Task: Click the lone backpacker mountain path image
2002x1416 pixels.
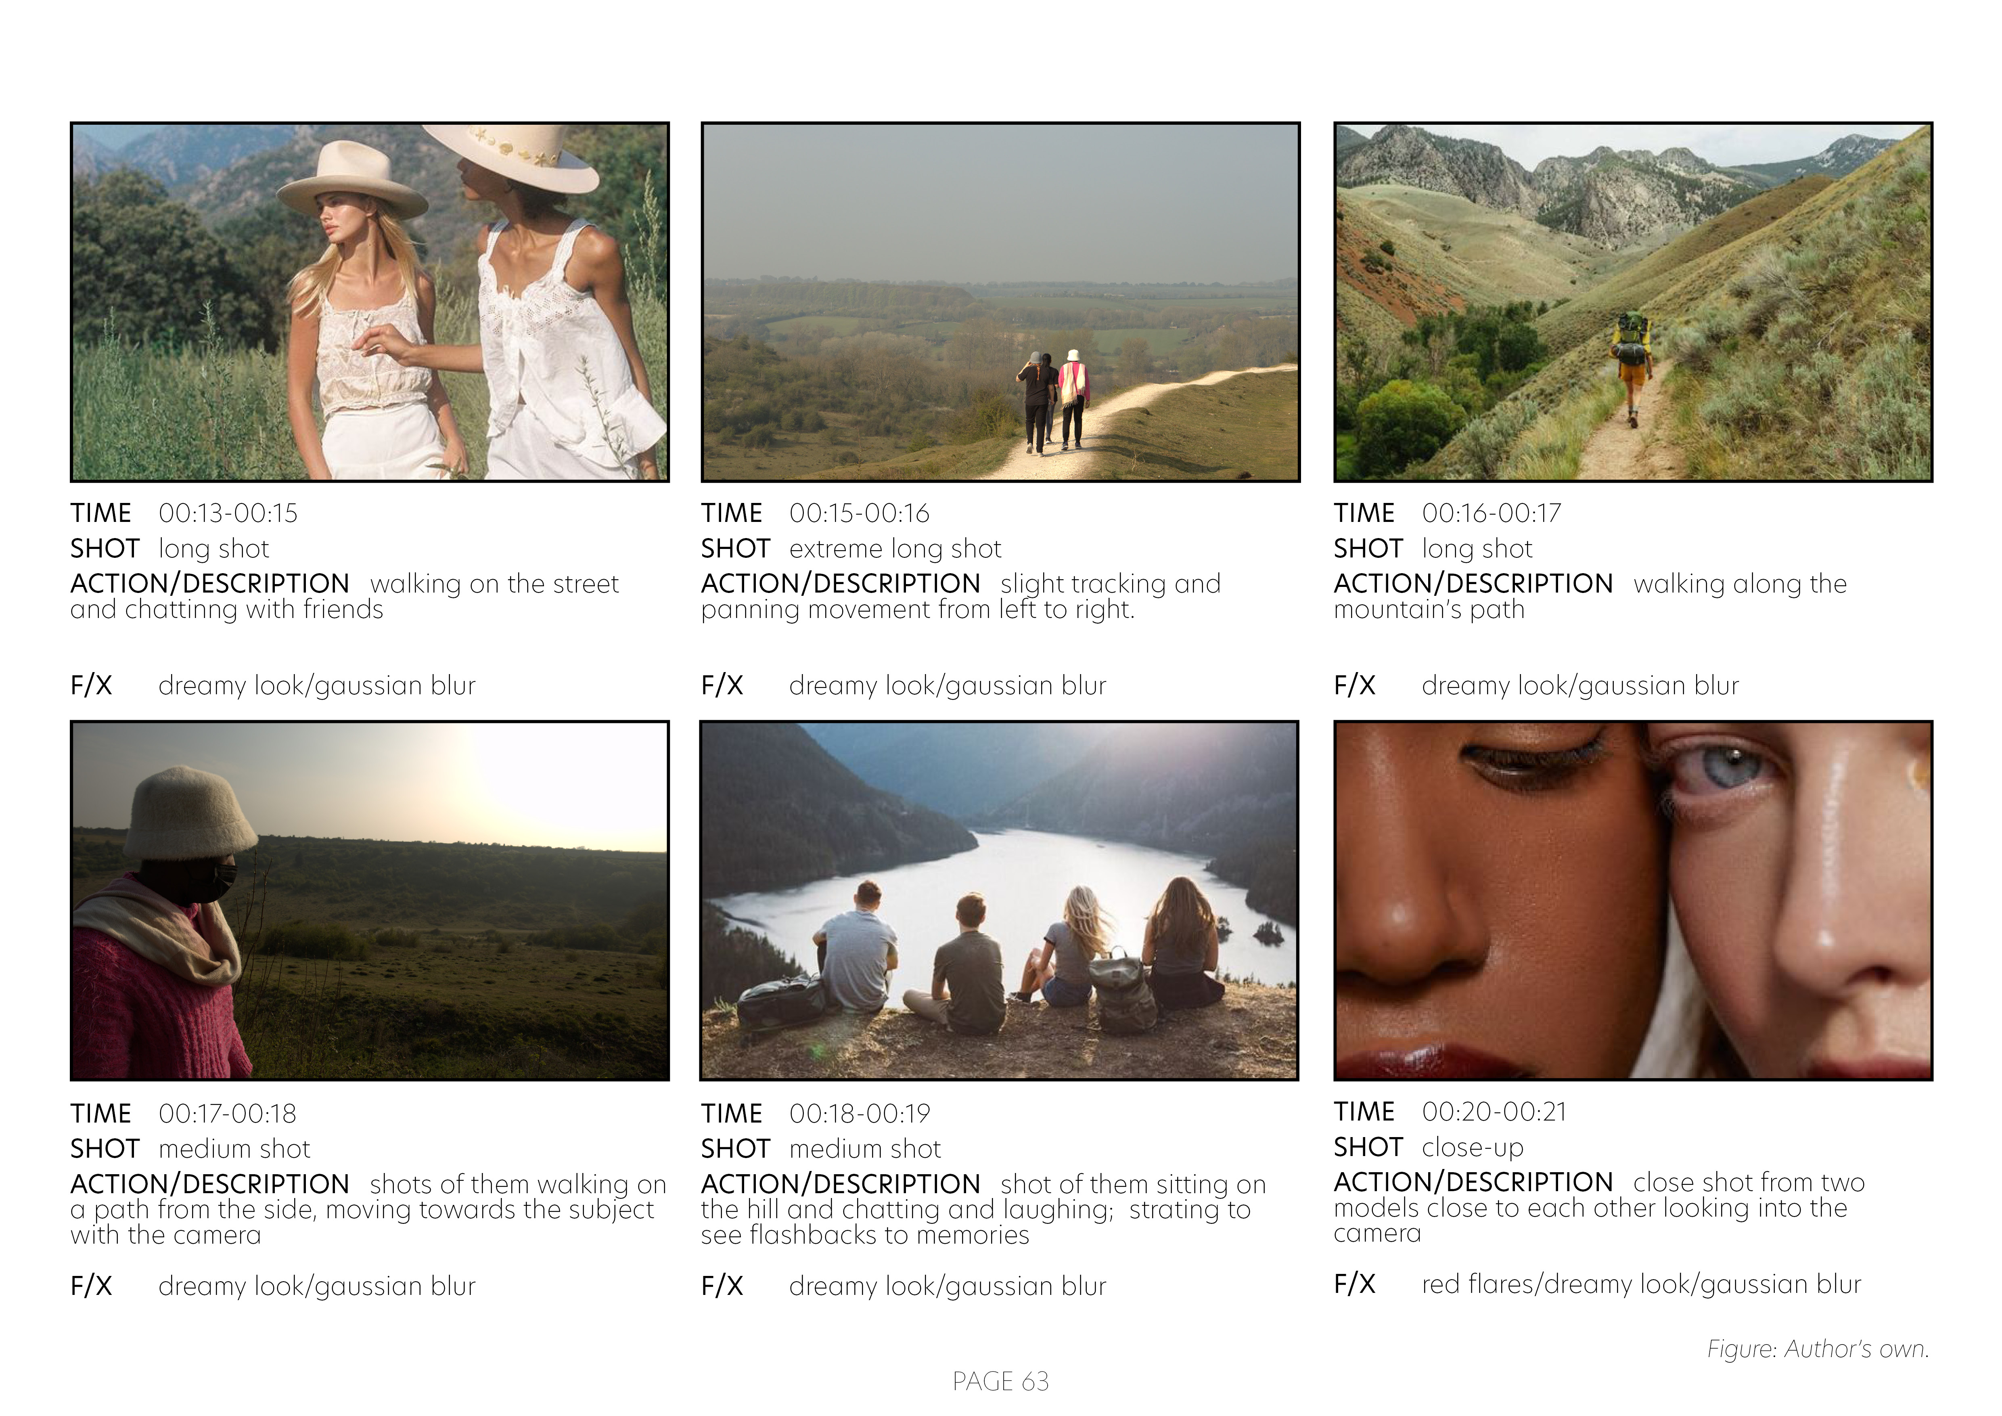Action: coord(1632,302)
